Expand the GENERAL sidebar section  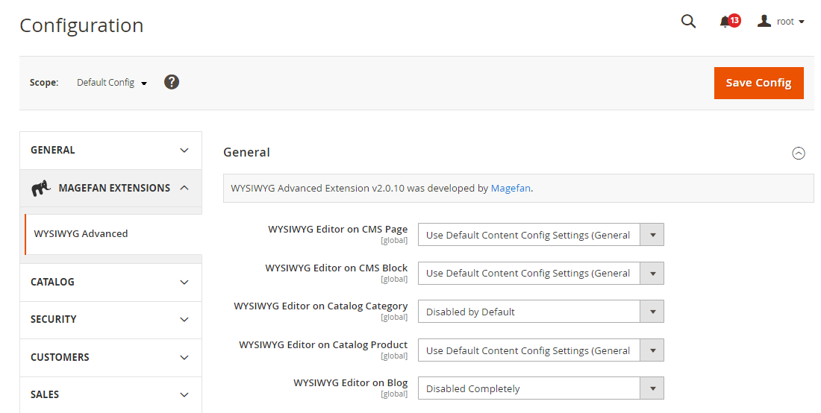pyautogui.click(x=110, y=151)
